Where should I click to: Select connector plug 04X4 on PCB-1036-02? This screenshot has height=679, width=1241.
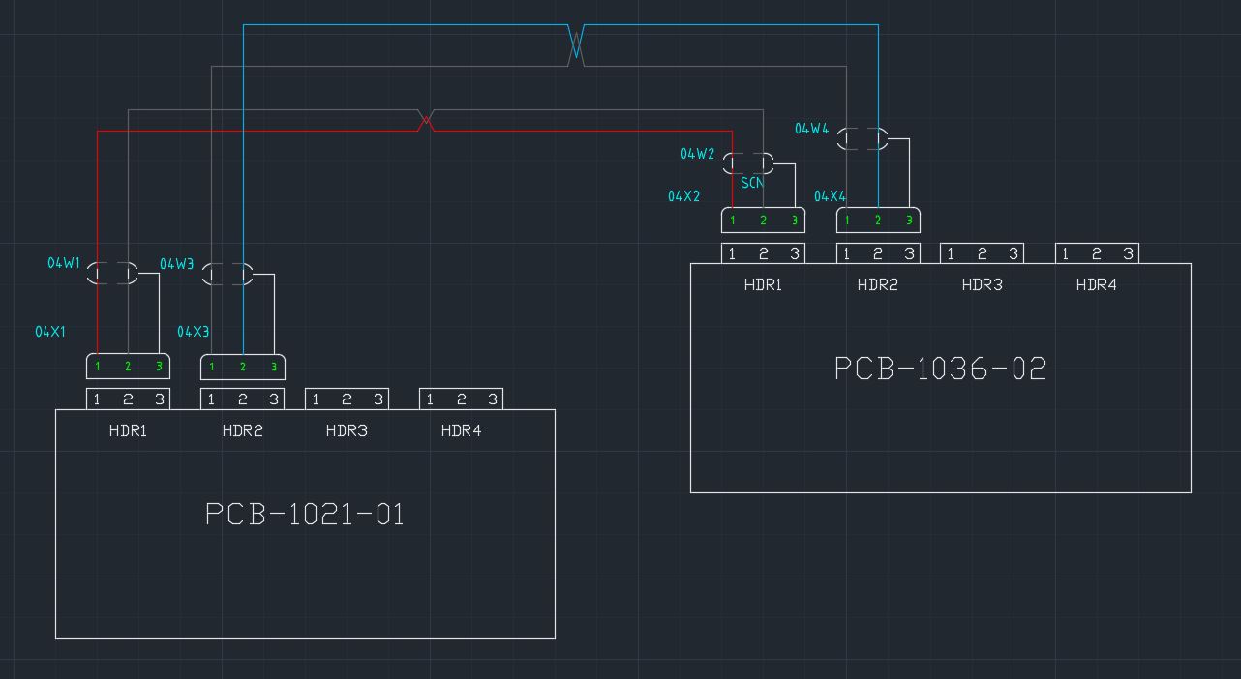pyautogui.click(x=878, y=220)
